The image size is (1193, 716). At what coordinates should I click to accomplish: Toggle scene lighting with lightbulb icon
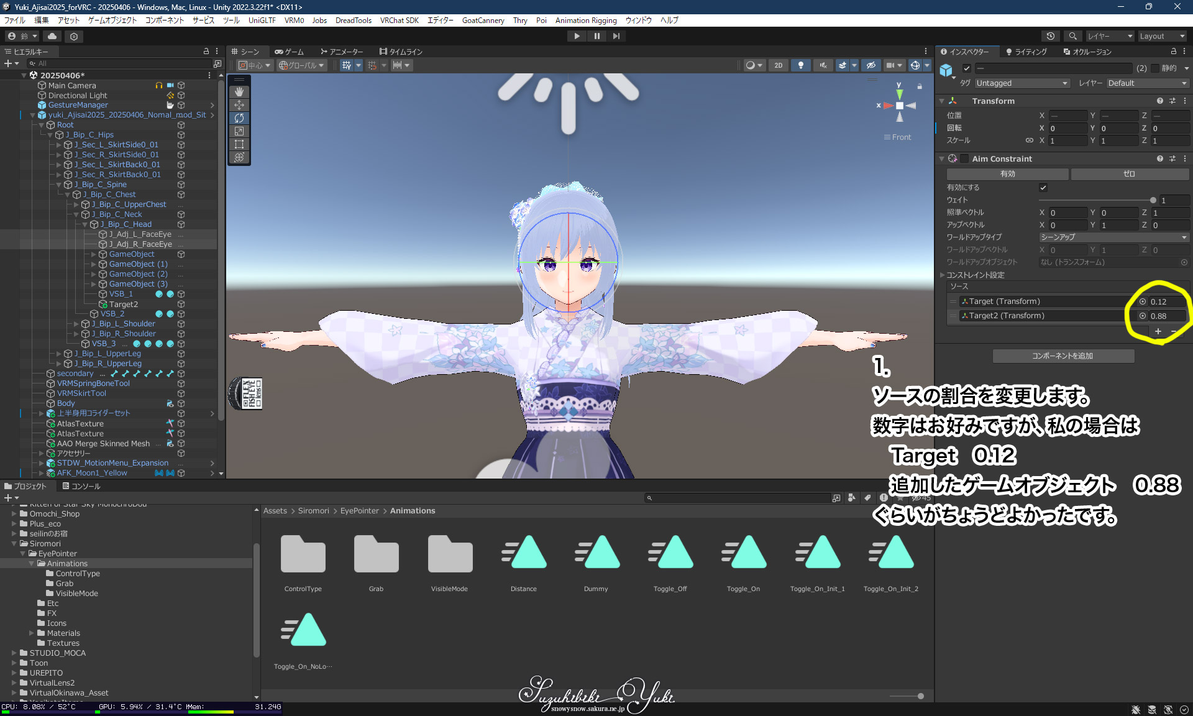pyautogui.click(x=801, y=65)
